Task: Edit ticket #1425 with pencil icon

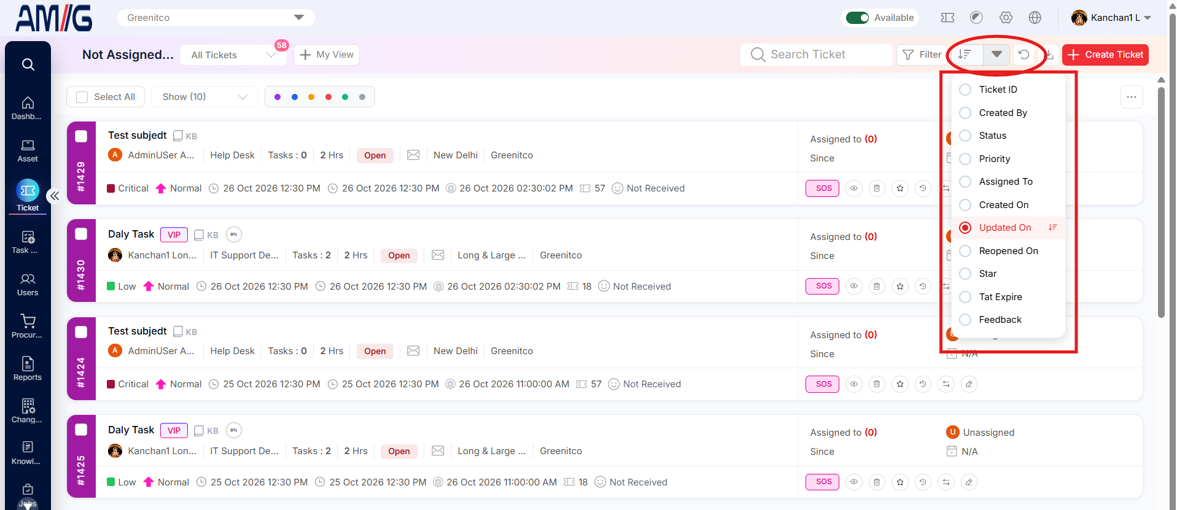Action: [x=969, y=482]
